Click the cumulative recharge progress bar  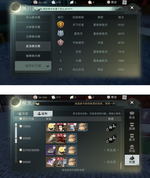(x=16, y=143)
